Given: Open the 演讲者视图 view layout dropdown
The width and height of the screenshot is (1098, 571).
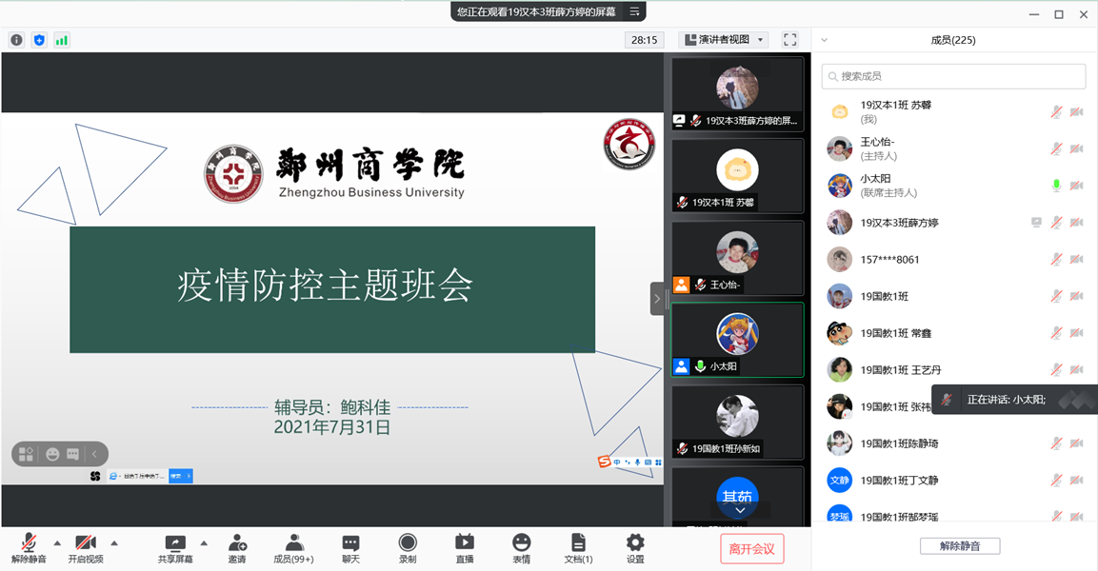Looking at the screenshot, I should tap(724, 40).
